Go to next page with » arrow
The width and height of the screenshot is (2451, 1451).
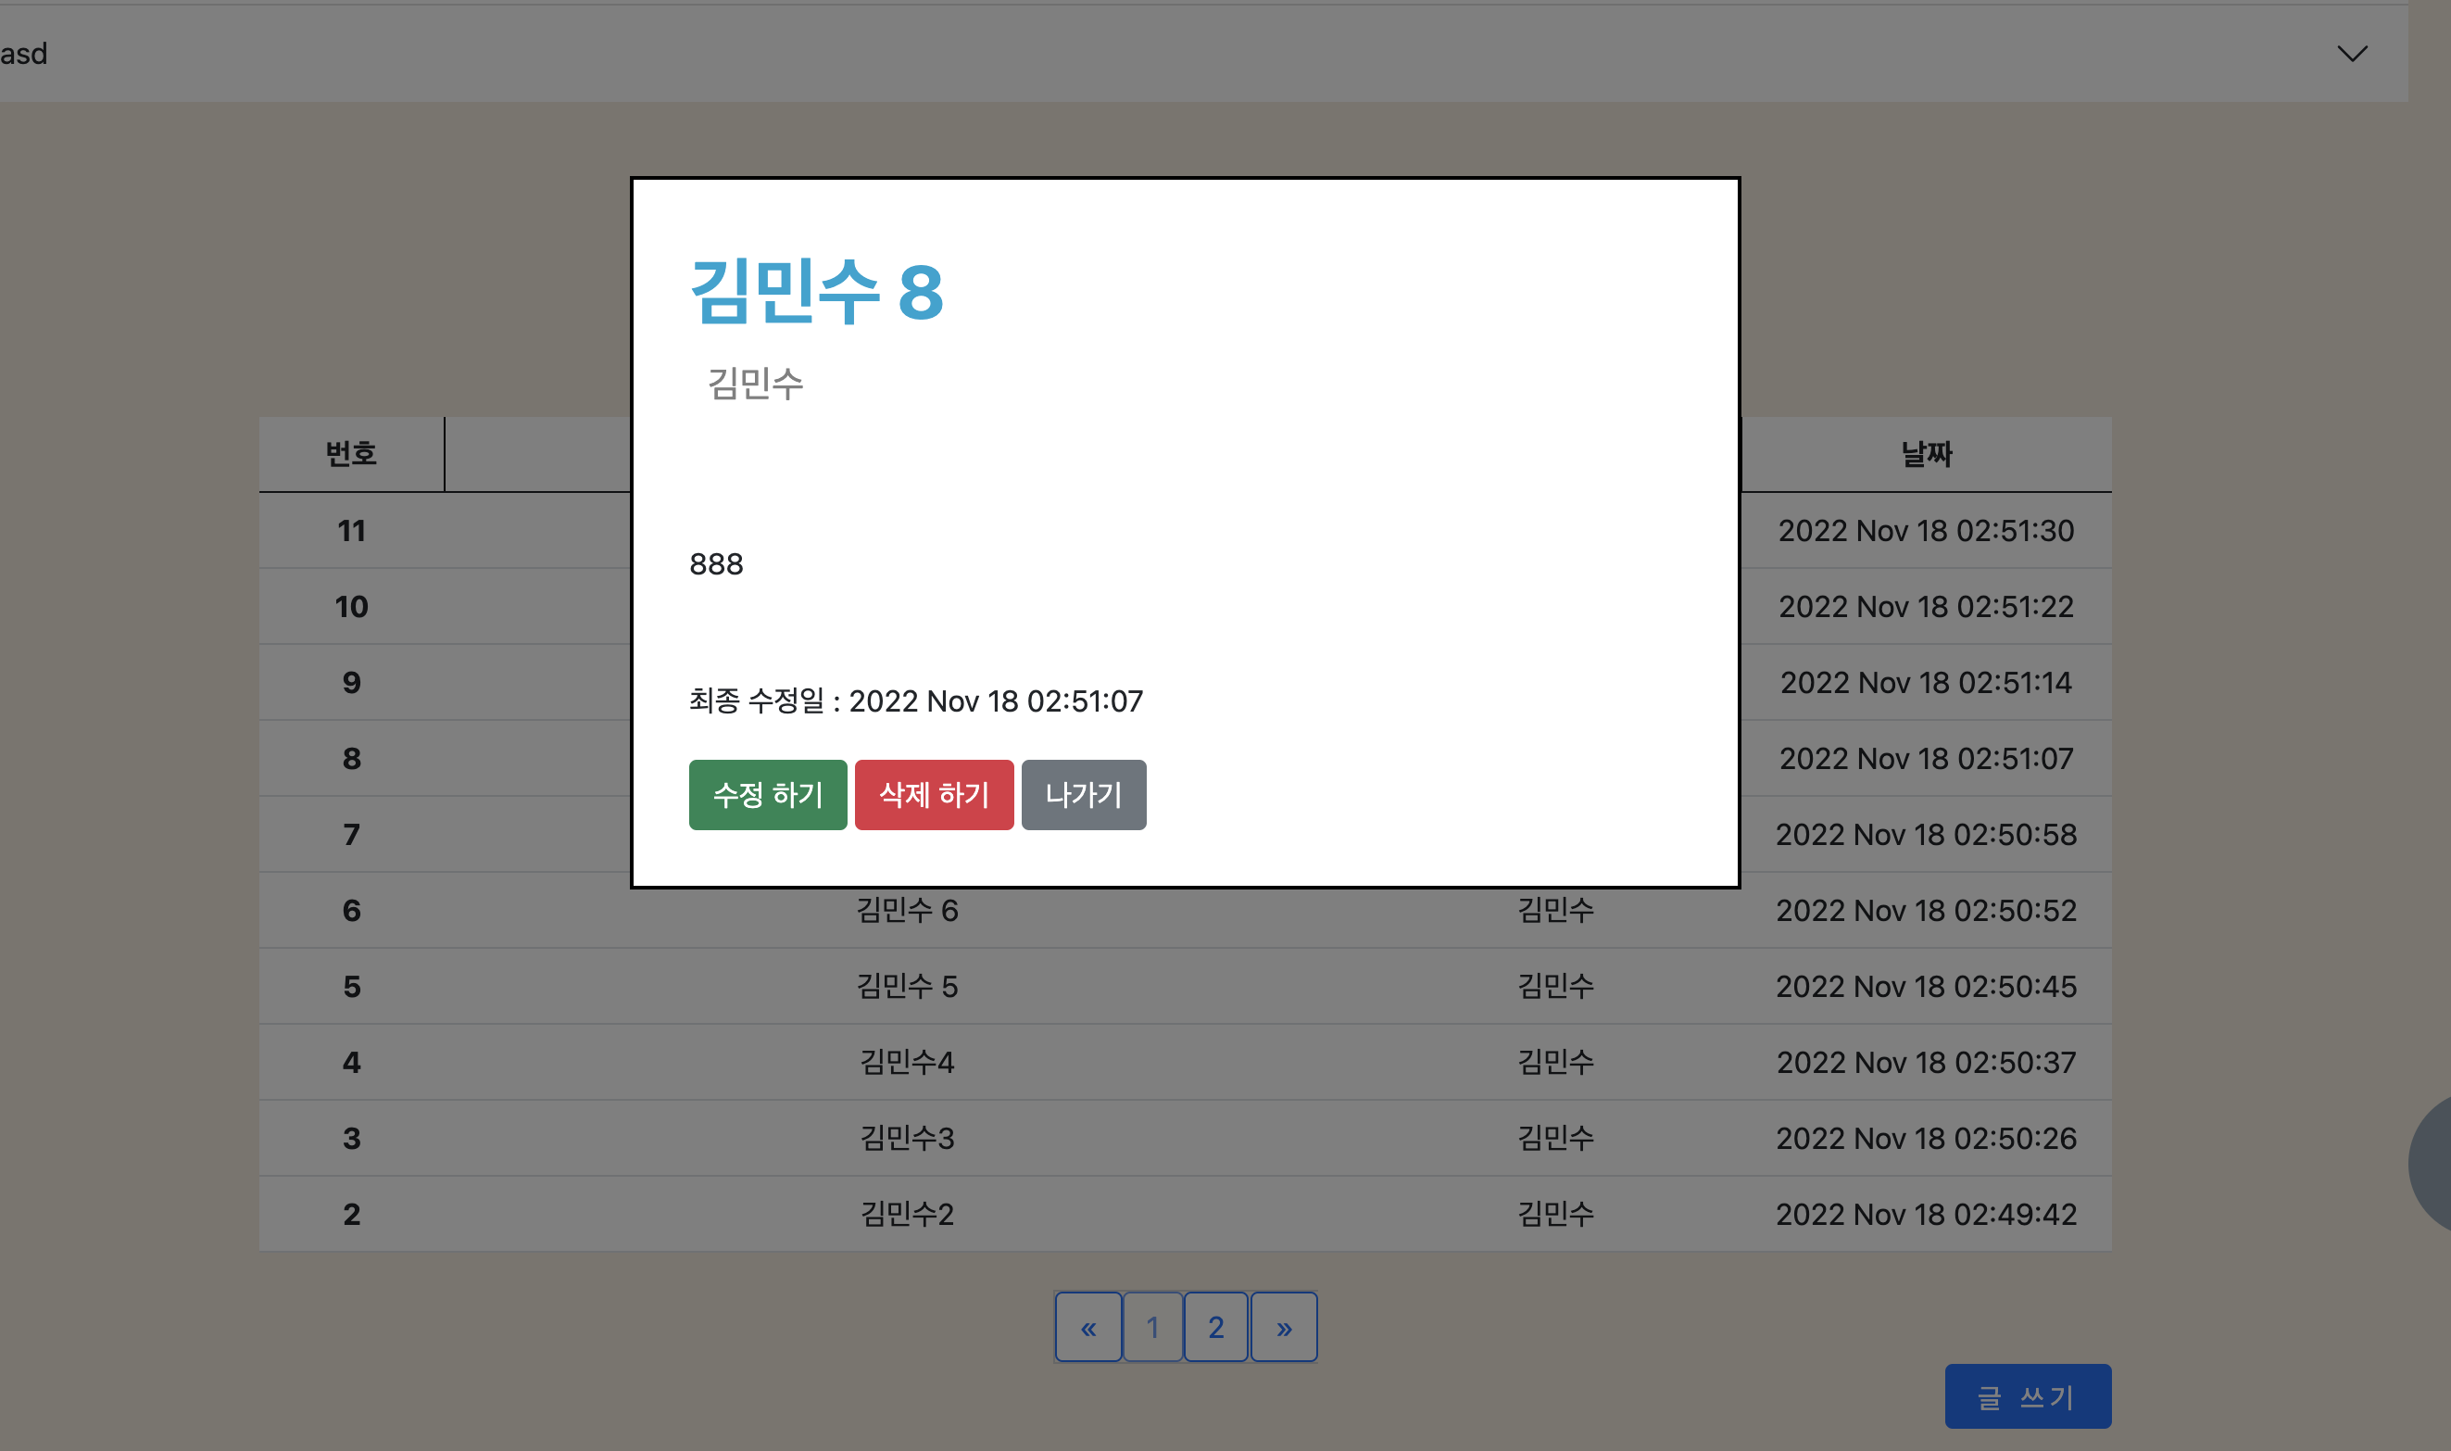click(x=1283, y=1327)
